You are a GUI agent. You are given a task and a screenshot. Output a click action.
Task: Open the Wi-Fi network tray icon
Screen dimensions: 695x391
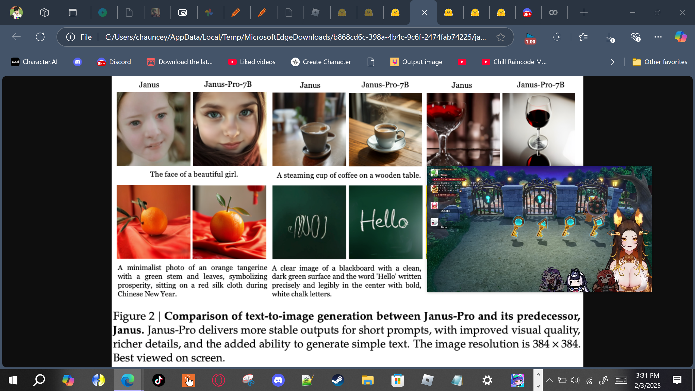589,381
